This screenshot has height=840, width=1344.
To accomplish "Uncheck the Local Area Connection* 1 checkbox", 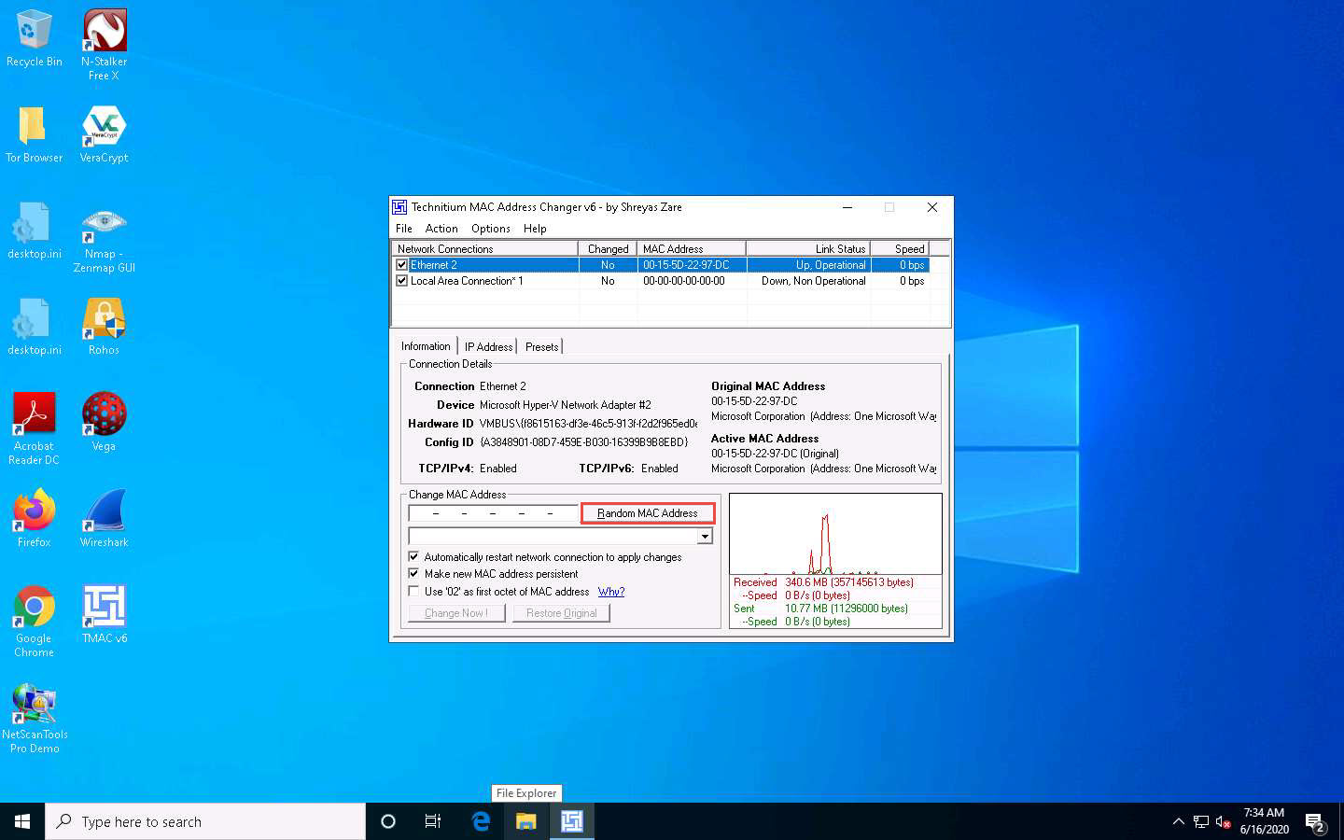I will (402, 281).
